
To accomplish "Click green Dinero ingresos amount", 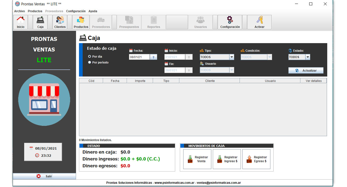I will (x=140, y=159).
